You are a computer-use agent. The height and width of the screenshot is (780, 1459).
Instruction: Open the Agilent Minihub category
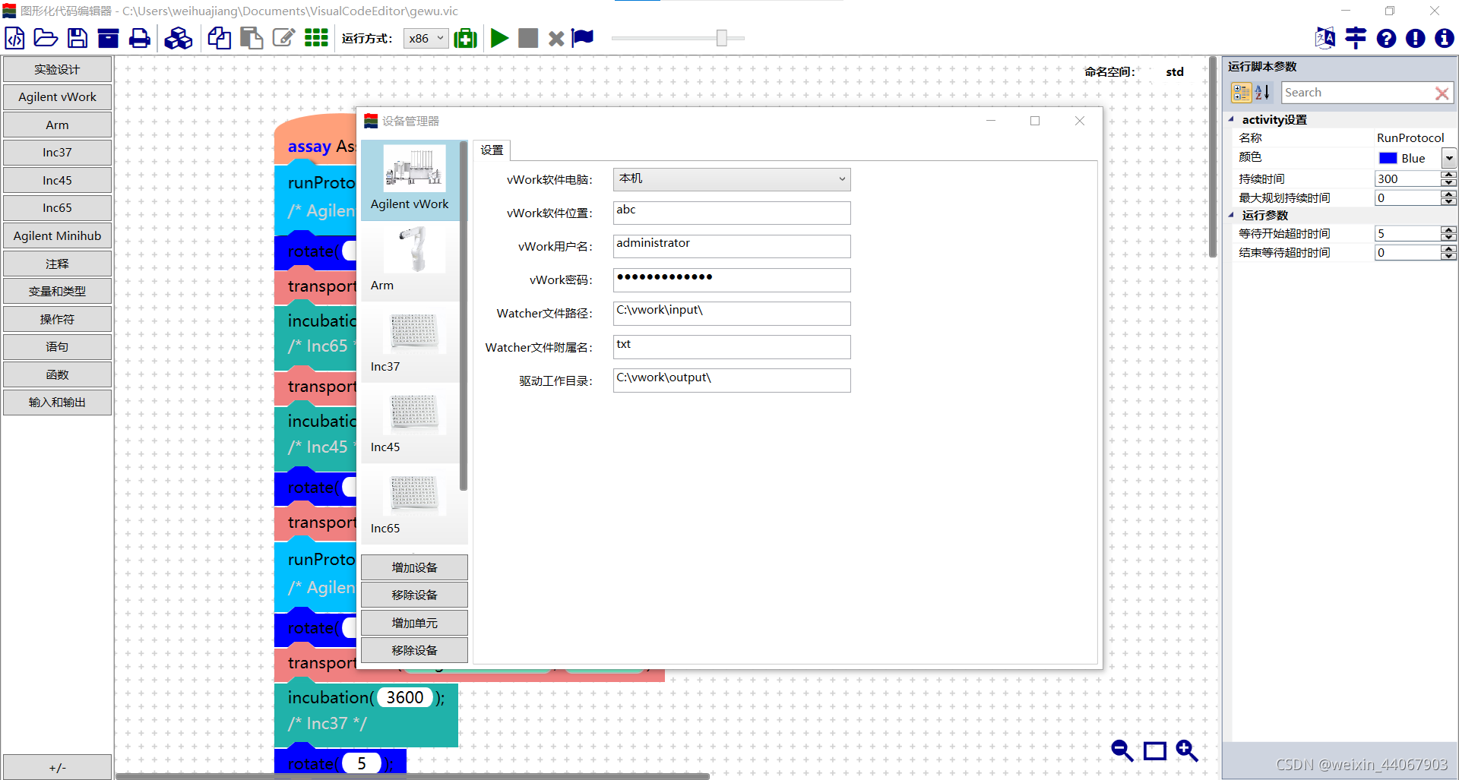(x=57, y=235)
